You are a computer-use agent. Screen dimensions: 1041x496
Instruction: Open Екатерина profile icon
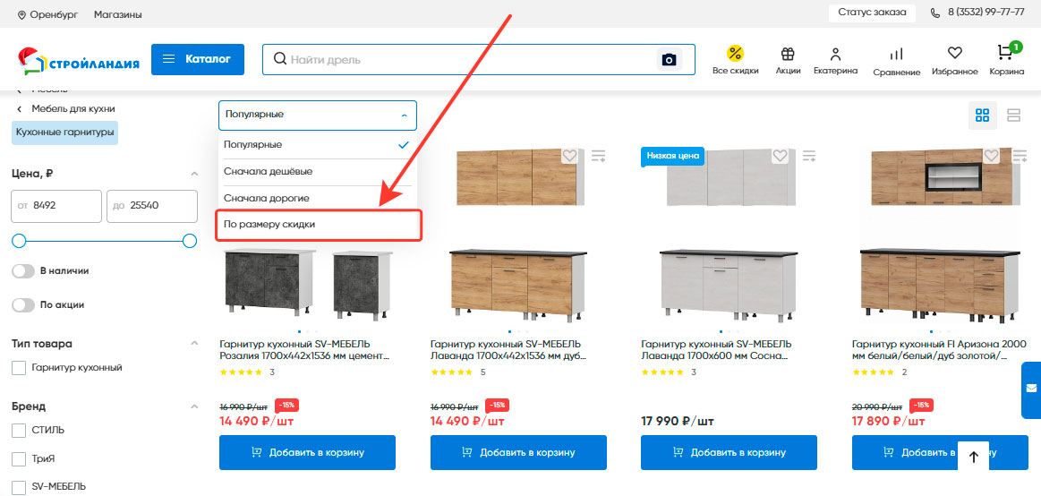pyautogui.click(x=835, y=54)
